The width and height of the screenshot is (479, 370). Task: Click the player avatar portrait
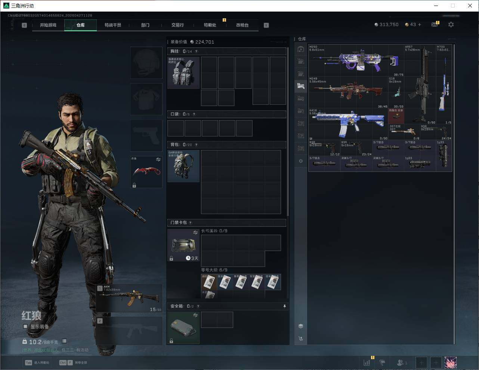451,362
